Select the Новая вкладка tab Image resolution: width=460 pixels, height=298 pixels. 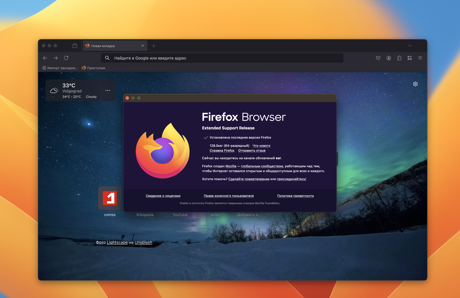click(115, 46)
